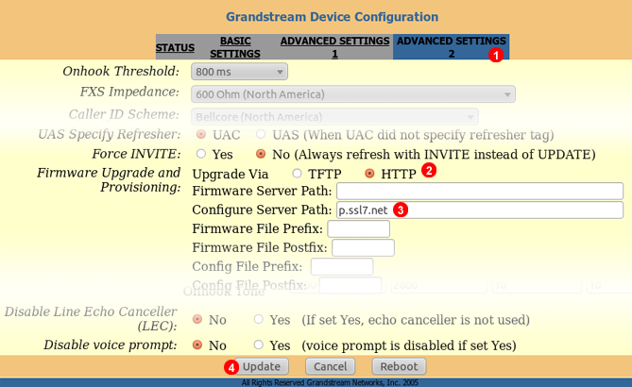Set Force INVITE to No
The image size is (632, 387).
(x=261, y=154)
